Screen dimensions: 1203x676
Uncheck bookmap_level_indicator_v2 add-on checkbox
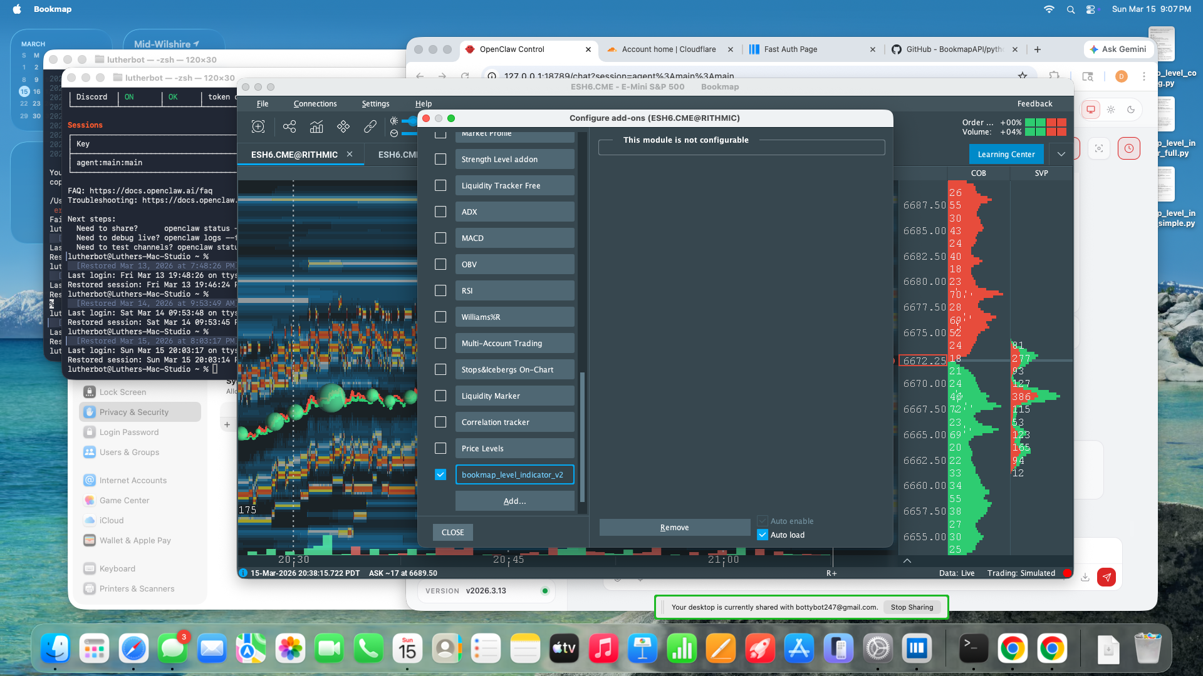pos(440,474)
